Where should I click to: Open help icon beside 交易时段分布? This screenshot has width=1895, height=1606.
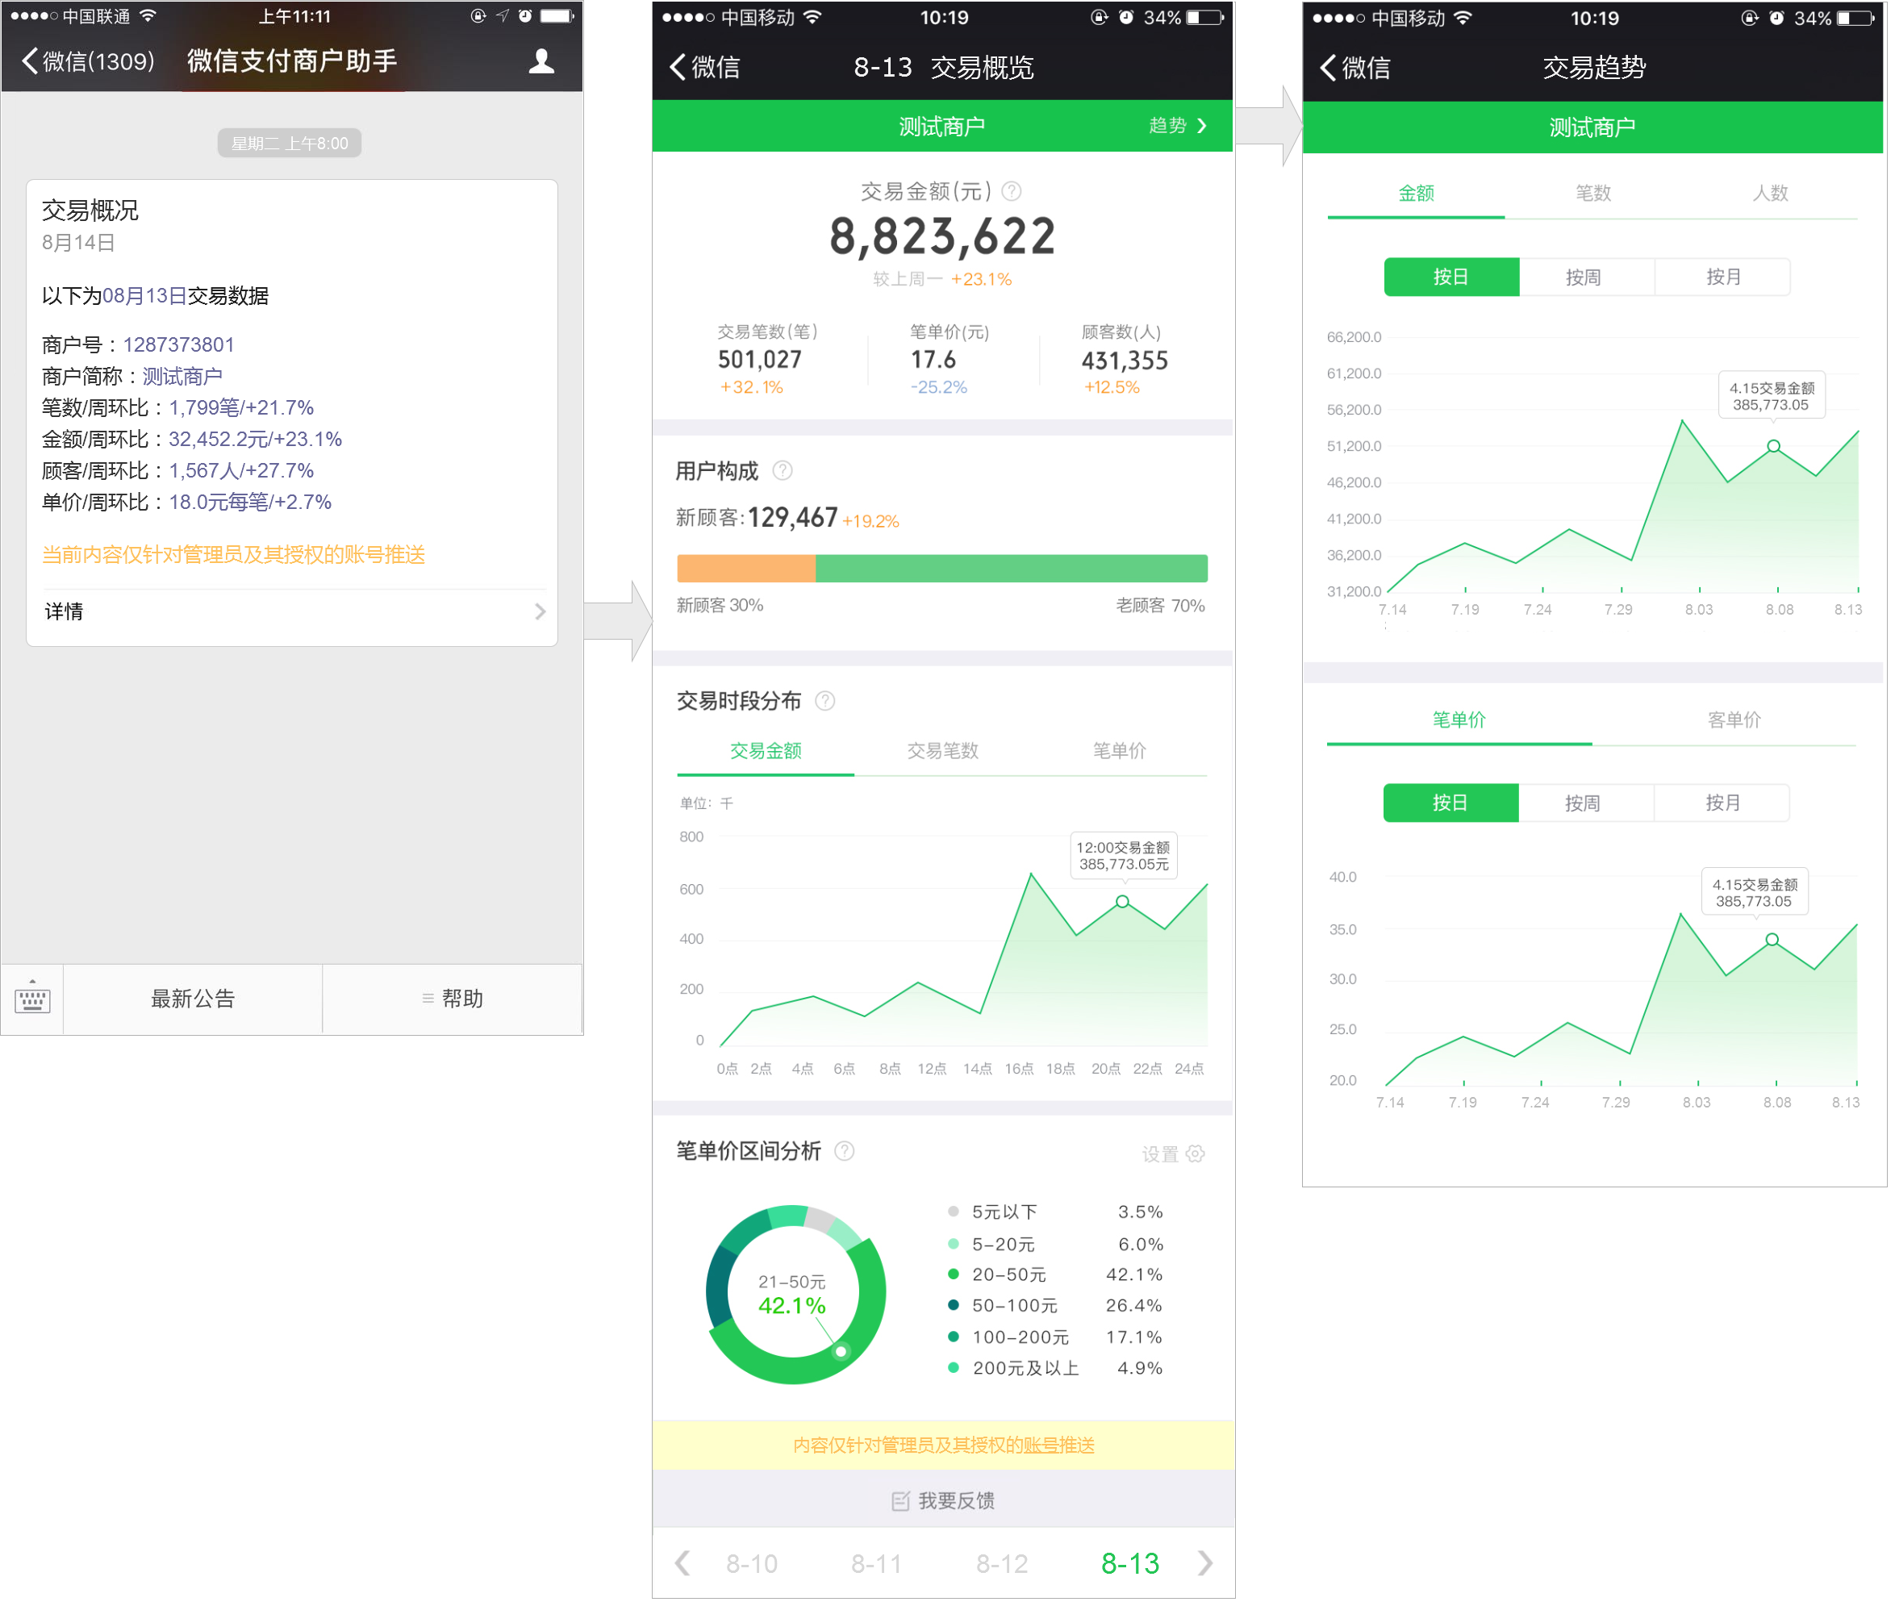[826, 702]
